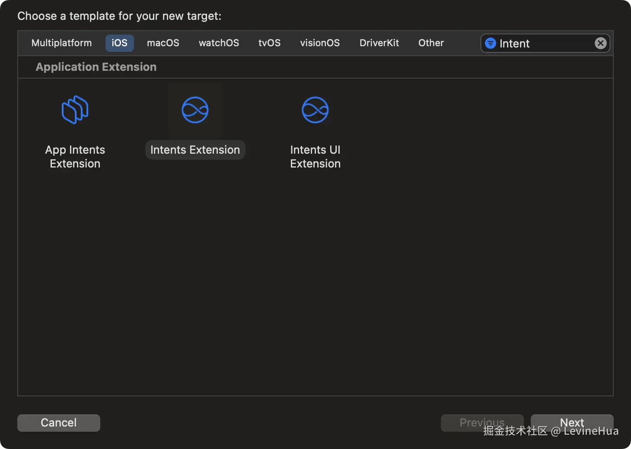Click the Previous button
Image resolution: width=631 pixels, height=449 pixels.
482,423
